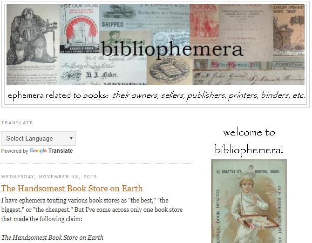Click the Google logo under Translate
Screen dimensions: 312x243
(x=38, y=151)
